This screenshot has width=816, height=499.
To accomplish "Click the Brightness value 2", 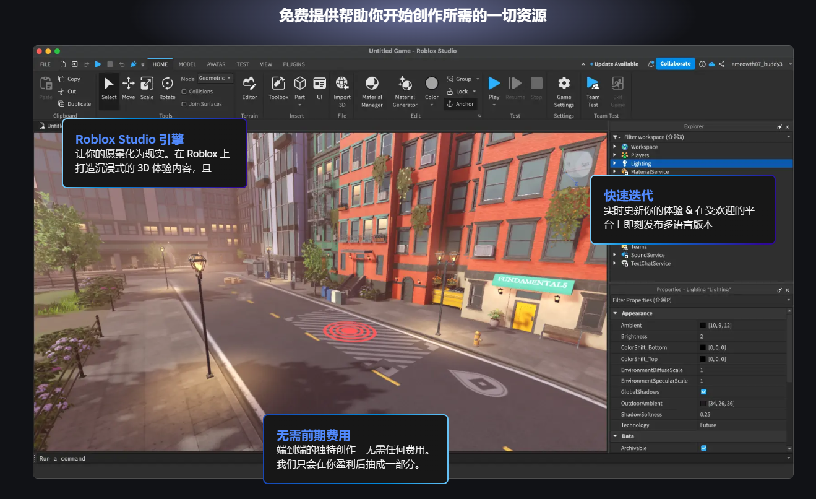I will (702, 336).
